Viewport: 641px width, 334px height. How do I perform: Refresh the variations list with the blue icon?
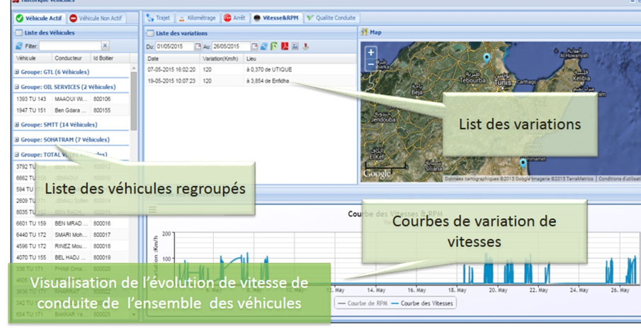tap(263, 47)
